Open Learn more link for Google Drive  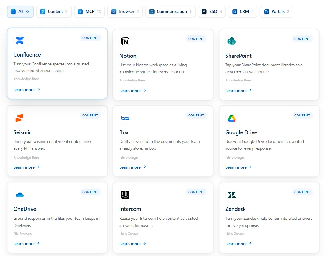point(238,167)
